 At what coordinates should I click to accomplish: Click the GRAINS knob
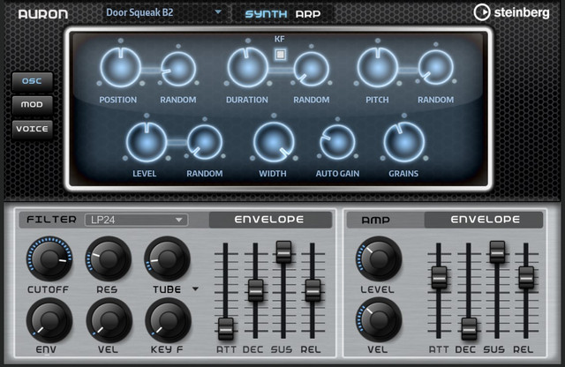coord(404,142)
